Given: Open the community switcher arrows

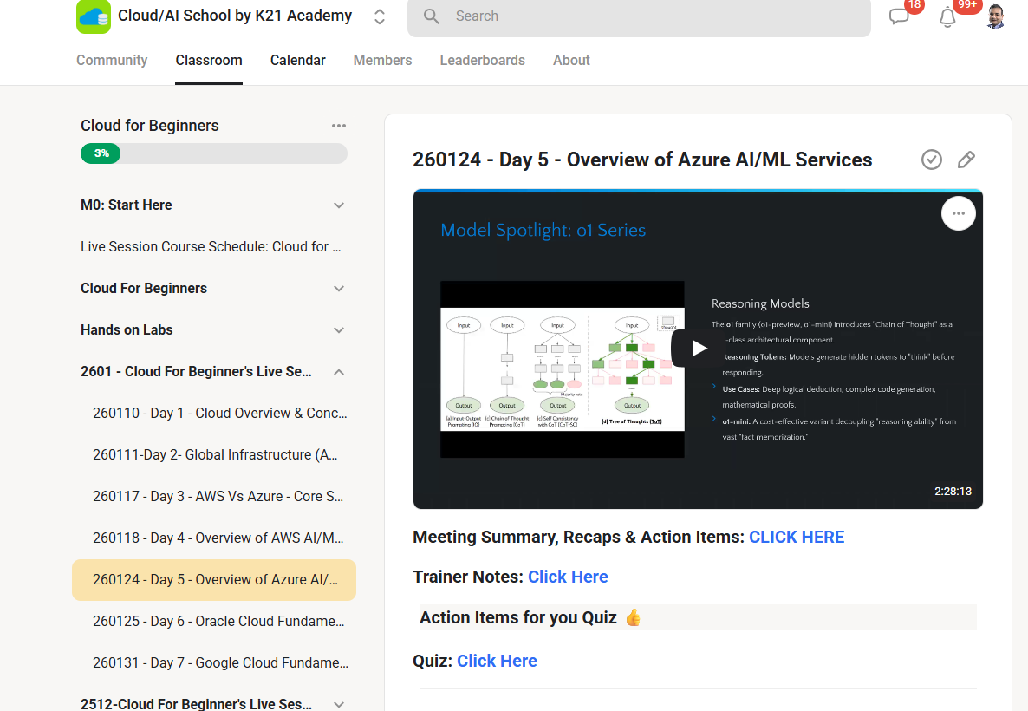Looking at the screenshot, I should pyautogui.click(x=379, y=16).
